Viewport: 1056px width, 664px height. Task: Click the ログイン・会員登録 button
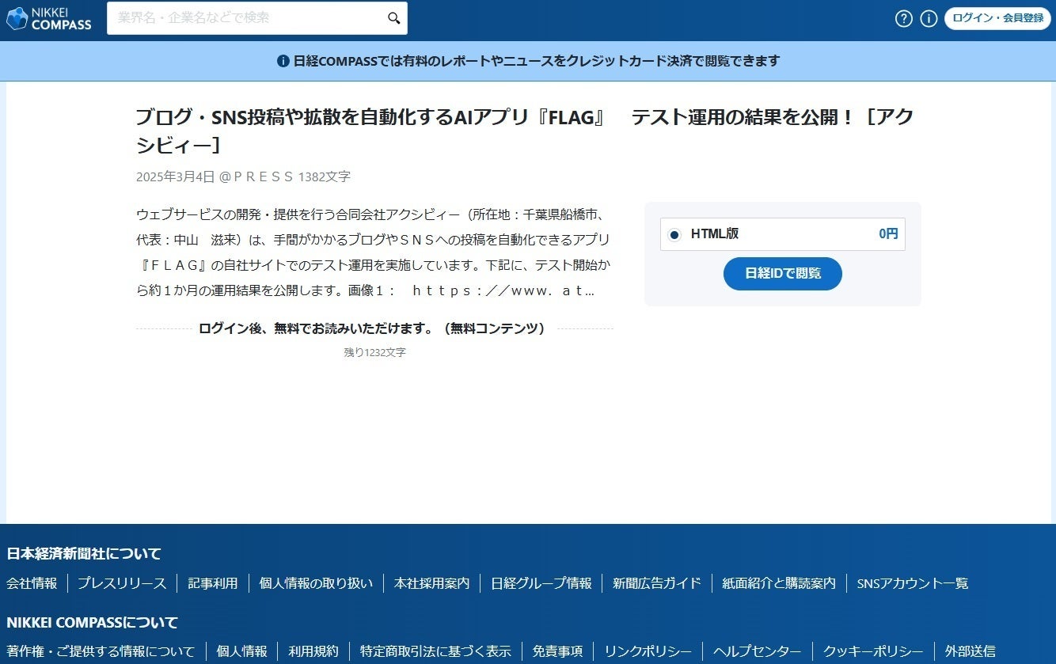(997, 18)
